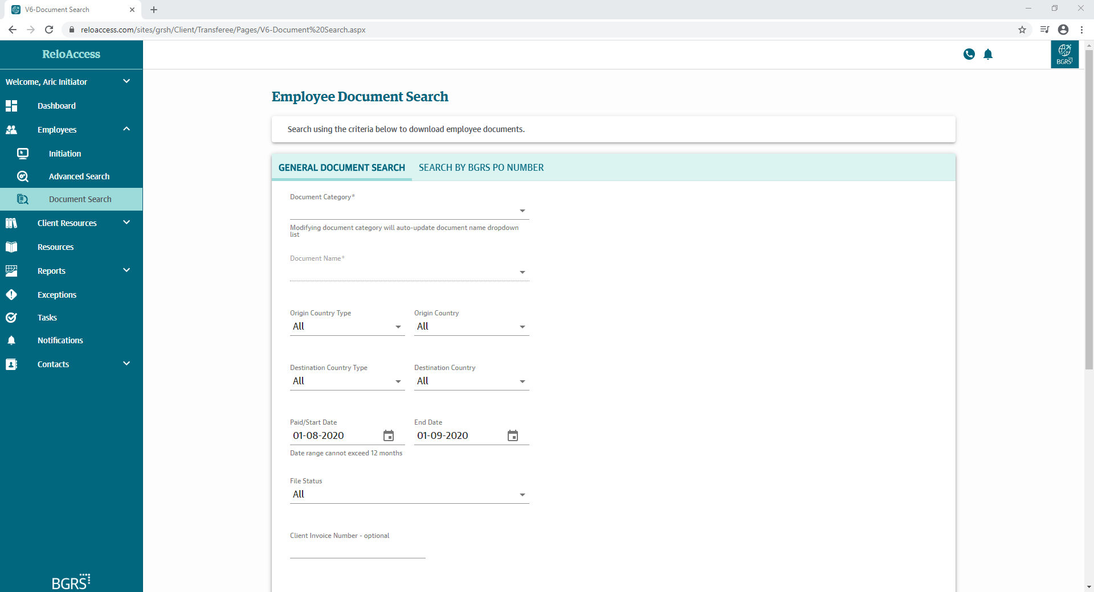Screen dimensions: 1094x592
Task: Collapse the Employees menu chevron
Action: click(126, 129)
